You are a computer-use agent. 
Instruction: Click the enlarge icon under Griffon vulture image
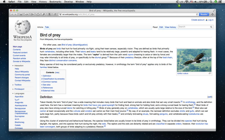point(210,73)
